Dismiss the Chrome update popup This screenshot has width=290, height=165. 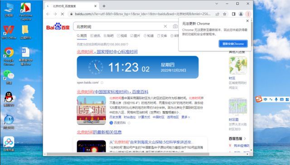(247, 21)
